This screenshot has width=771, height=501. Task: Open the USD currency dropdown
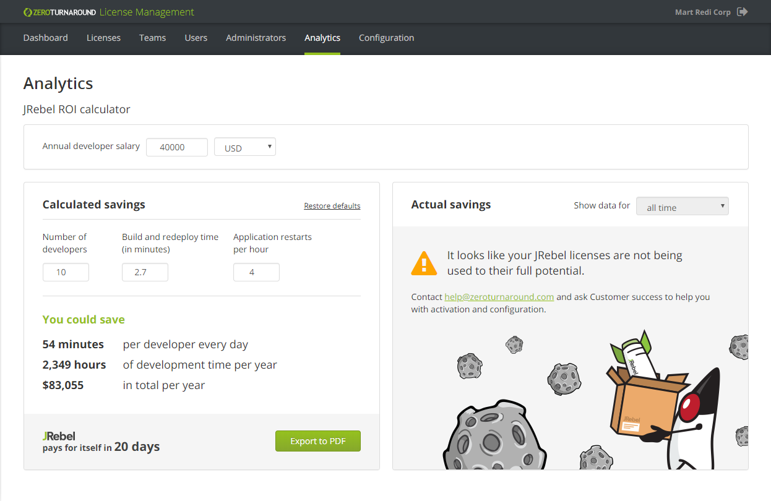point(245,147)
